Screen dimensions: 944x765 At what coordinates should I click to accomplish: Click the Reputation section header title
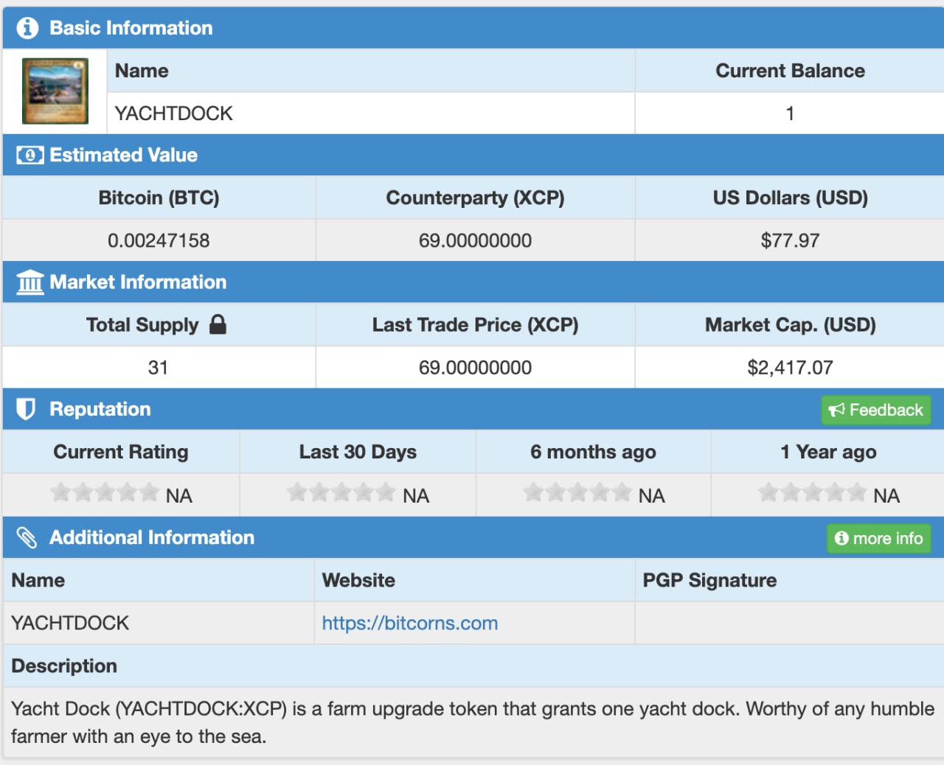[x=100, y=409]
